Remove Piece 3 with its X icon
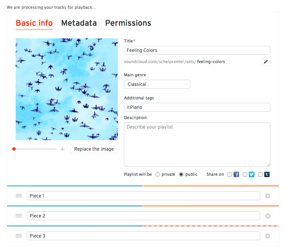Screen dimensions: 286x246 (x=268, y=236)
